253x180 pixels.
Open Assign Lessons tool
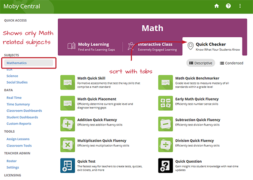tap(18, 139)
